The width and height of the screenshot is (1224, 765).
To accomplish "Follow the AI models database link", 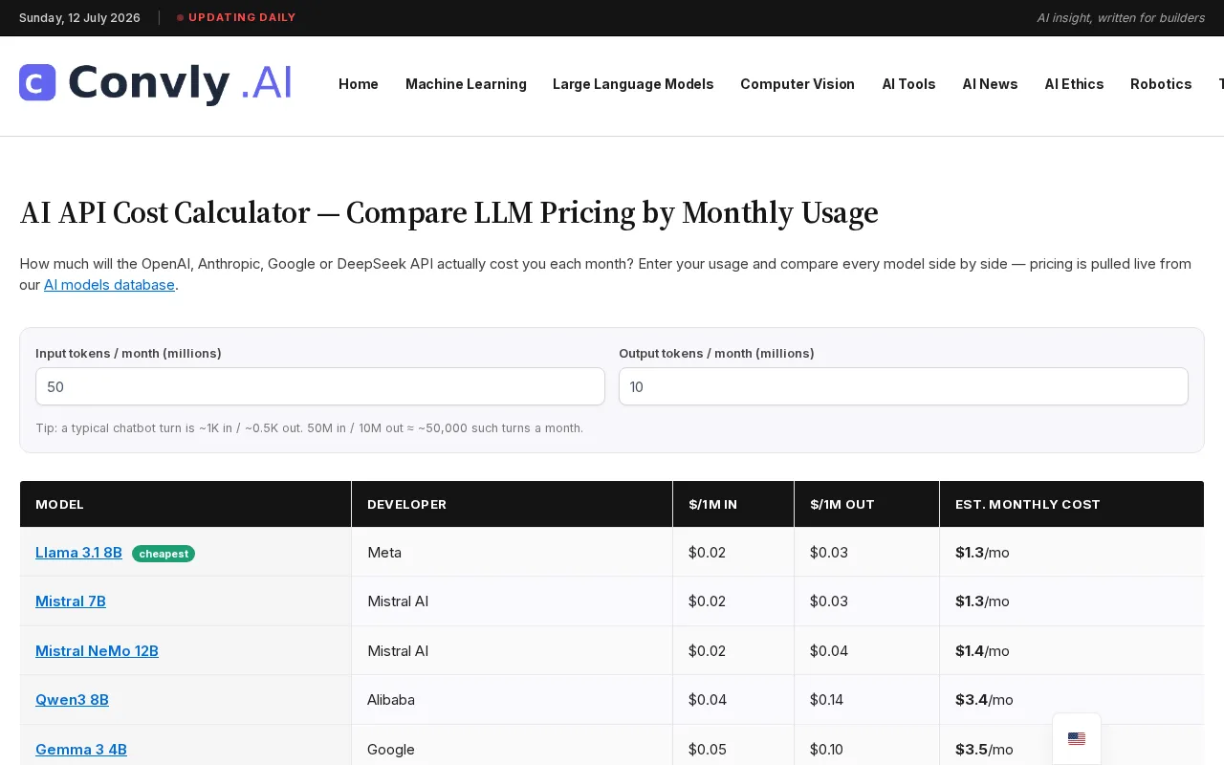I will 109,285.
